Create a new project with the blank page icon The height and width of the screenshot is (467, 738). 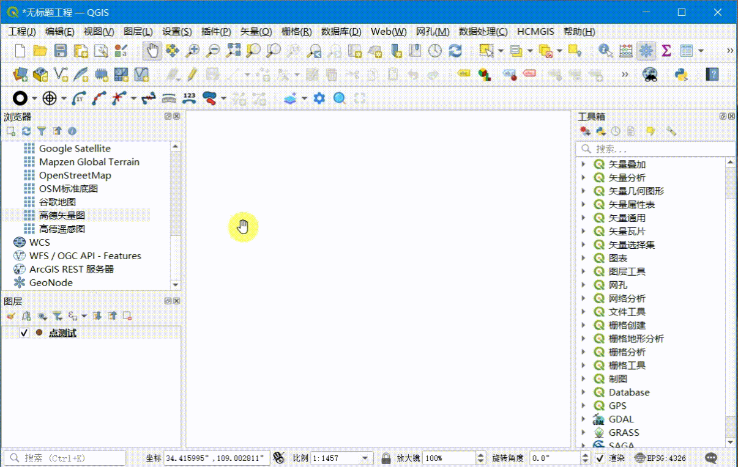20,51
